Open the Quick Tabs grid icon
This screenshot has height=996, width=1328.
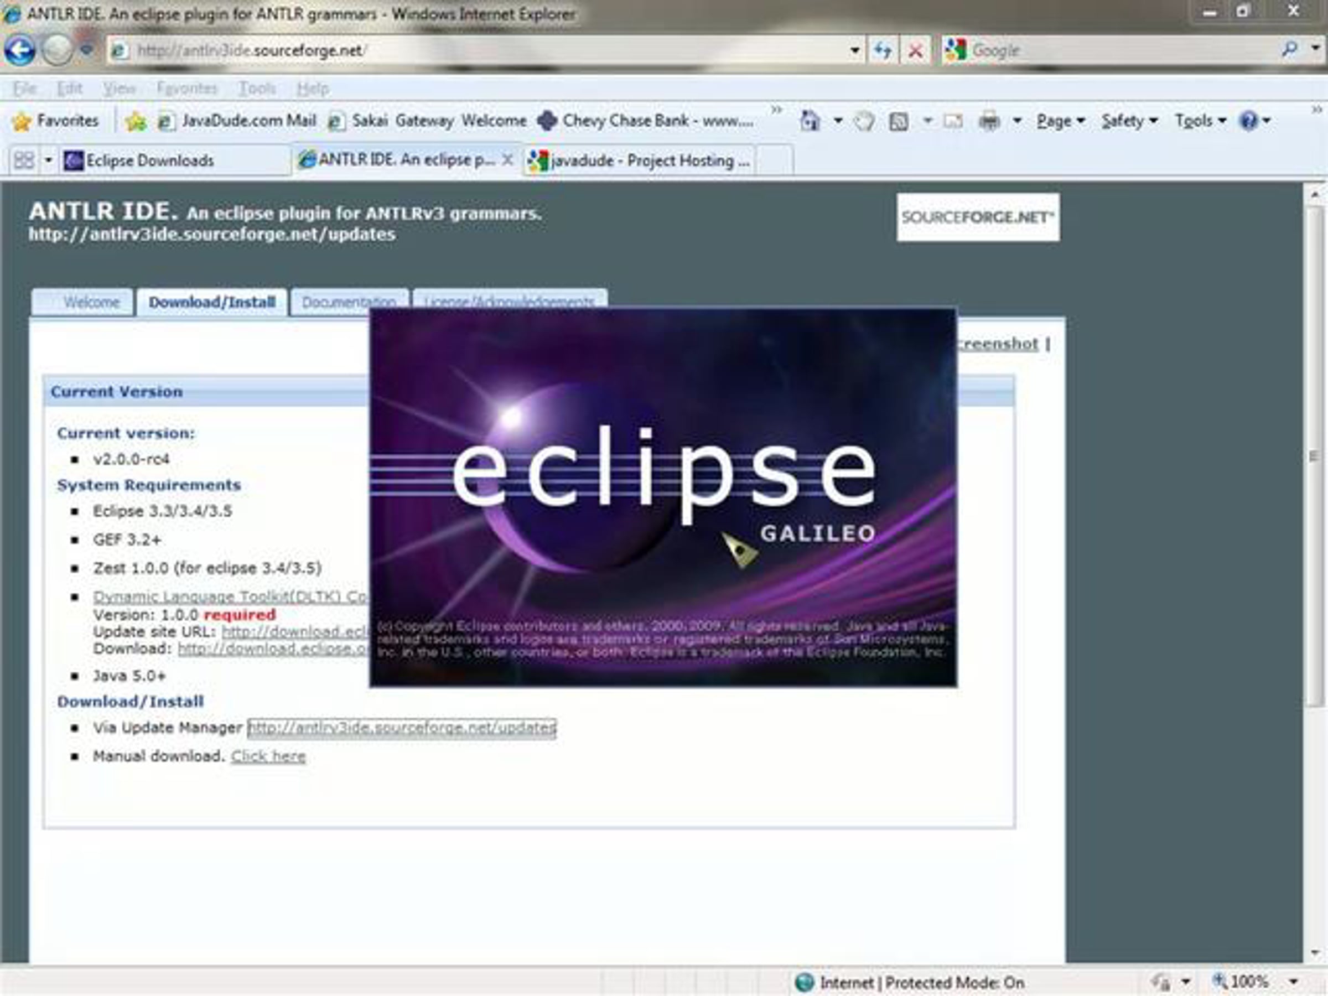24,160
